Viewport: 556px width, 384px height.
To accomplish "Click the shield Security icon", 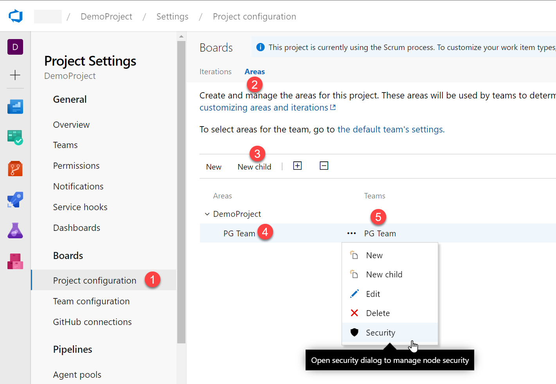I will tap(354, 332).
